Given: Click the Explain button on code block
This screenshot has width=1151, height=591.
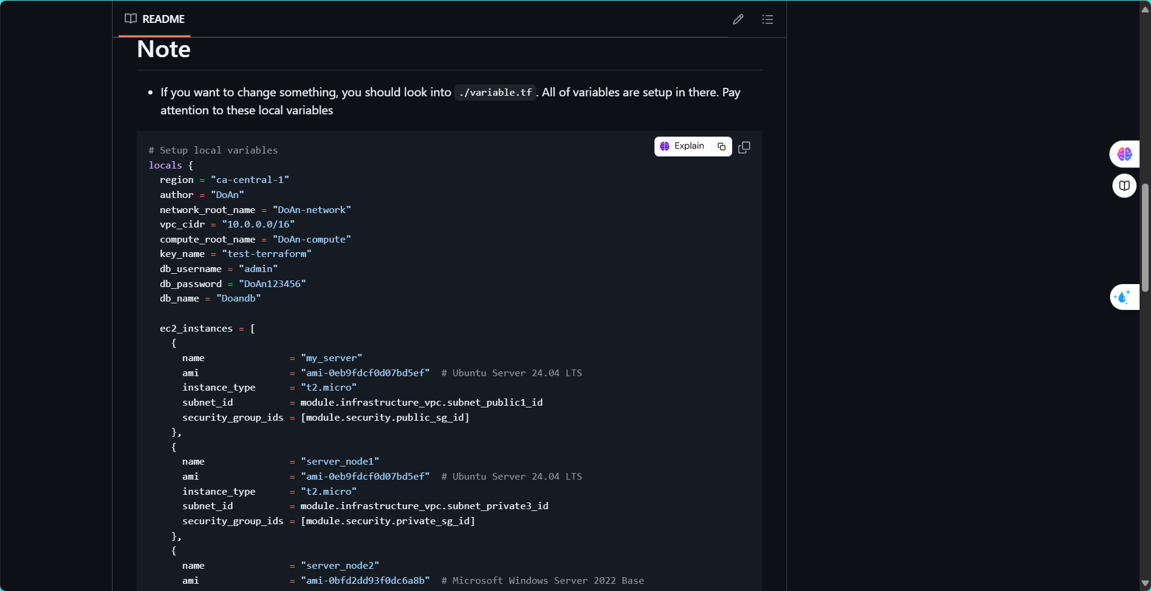Looking at the screenshot, I should coord(682,146).
